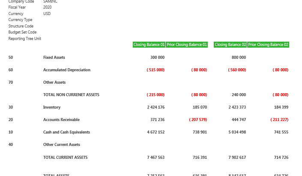The width and height of the screenshot is (302, 176).
Task: Select the Accounts Receivable row label
Action: [x=61, y=120]
